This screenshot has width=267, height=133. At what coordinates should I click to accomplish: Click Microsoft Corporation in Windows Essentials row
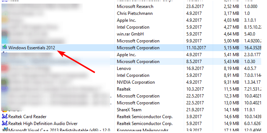pyautogui.click(x=138, y=48)
